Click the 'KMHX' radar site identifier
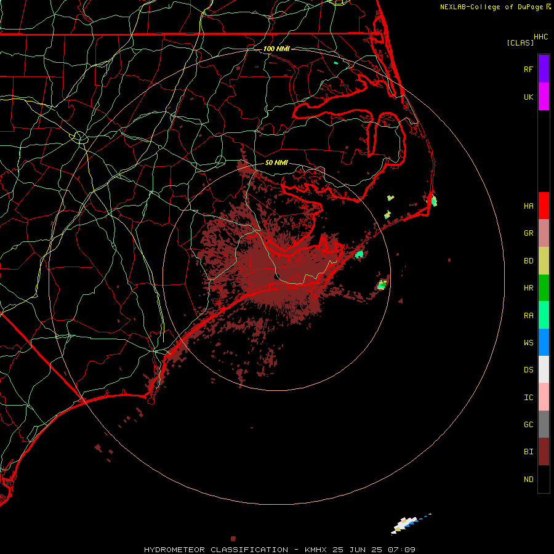Image resolution: width=554 pixels, height=554 pixels. coord(316,550)
